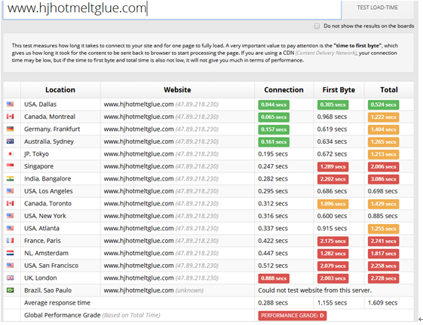This screenshot has height=325, width=423.
Task: Click the website cell in the Sao Paulo row
Action: coord(177,290)
